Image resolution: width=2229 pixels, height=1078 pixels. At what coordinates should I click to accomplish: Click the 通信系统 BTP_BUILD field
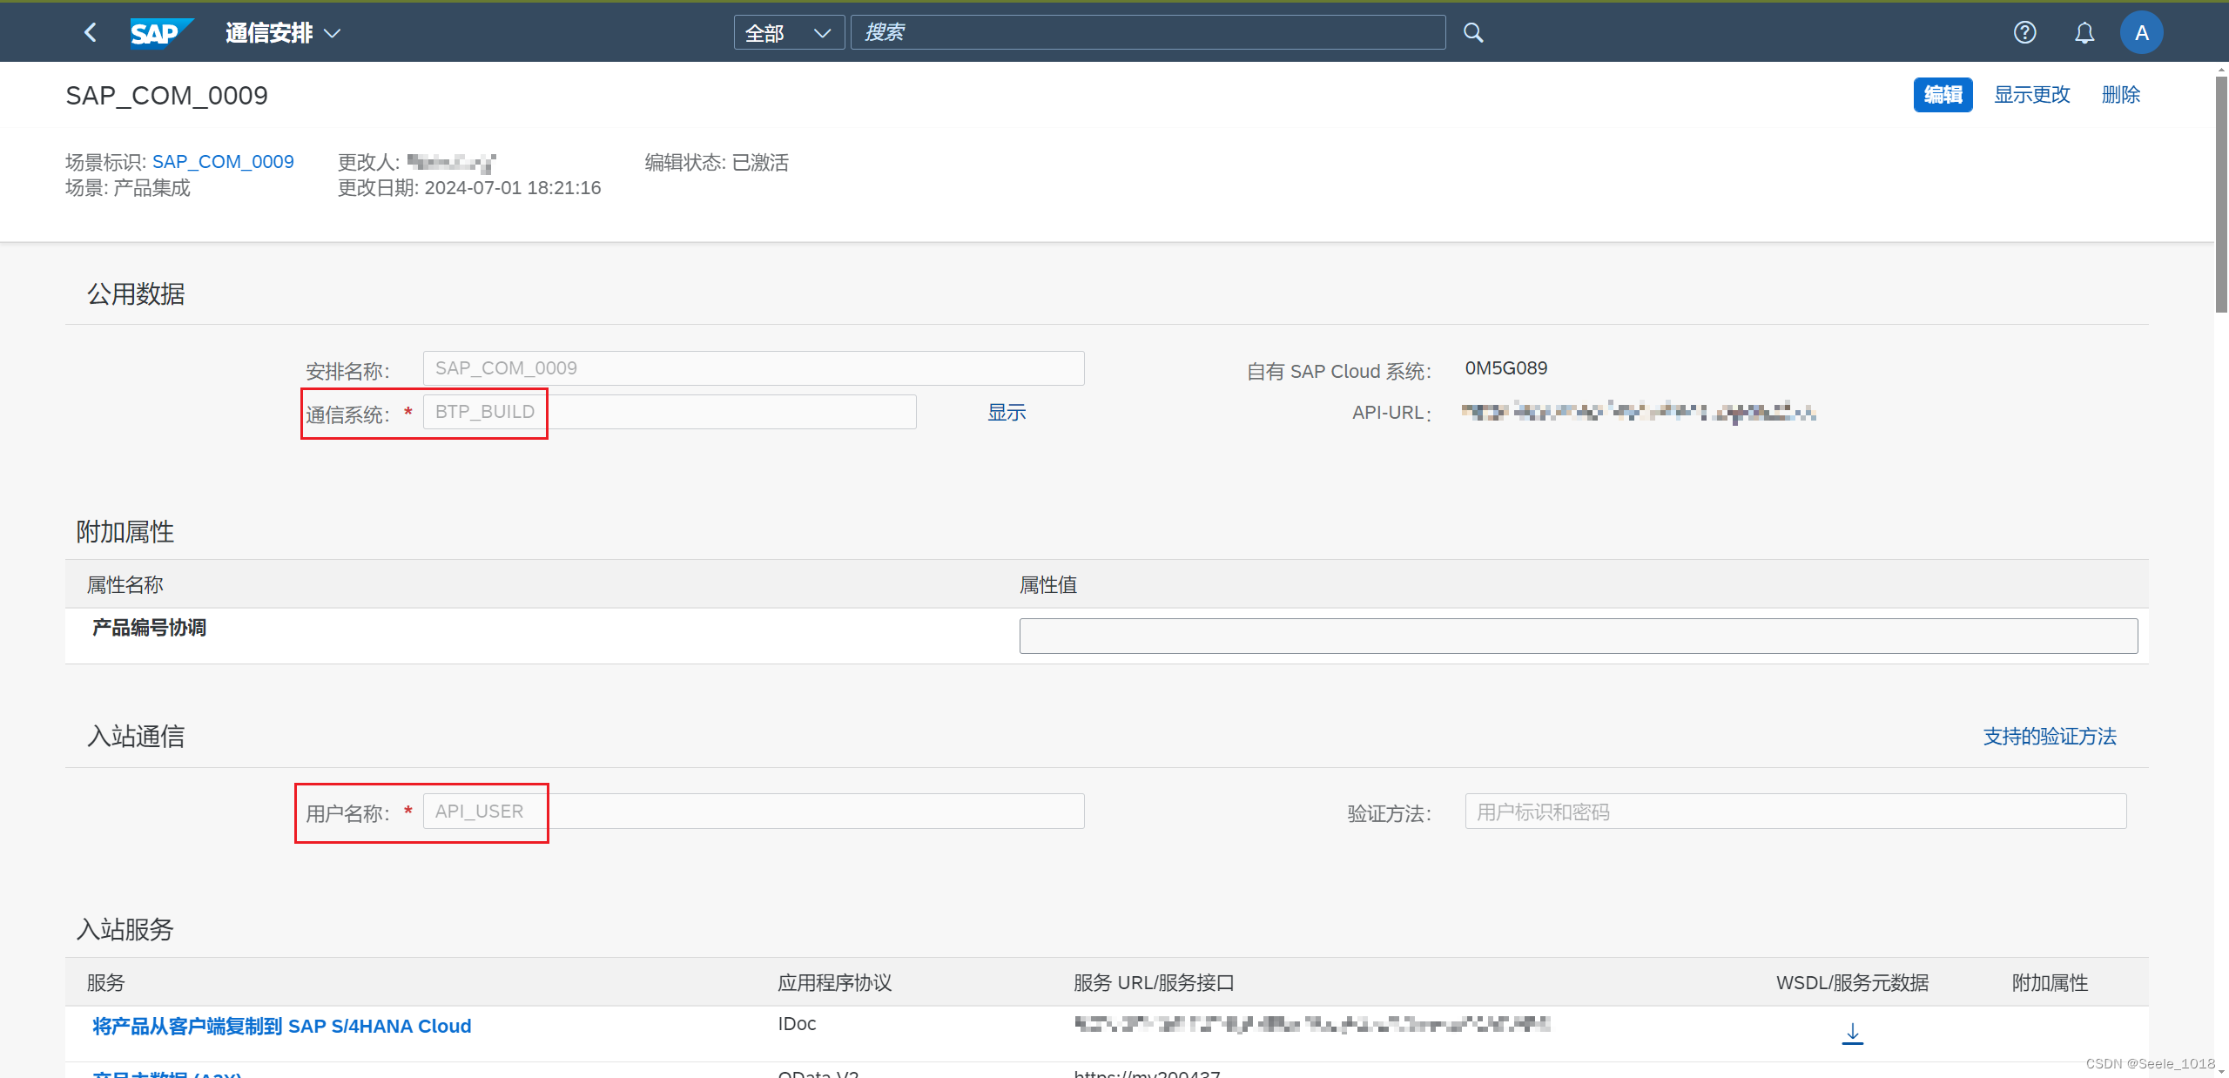[669, 412]
